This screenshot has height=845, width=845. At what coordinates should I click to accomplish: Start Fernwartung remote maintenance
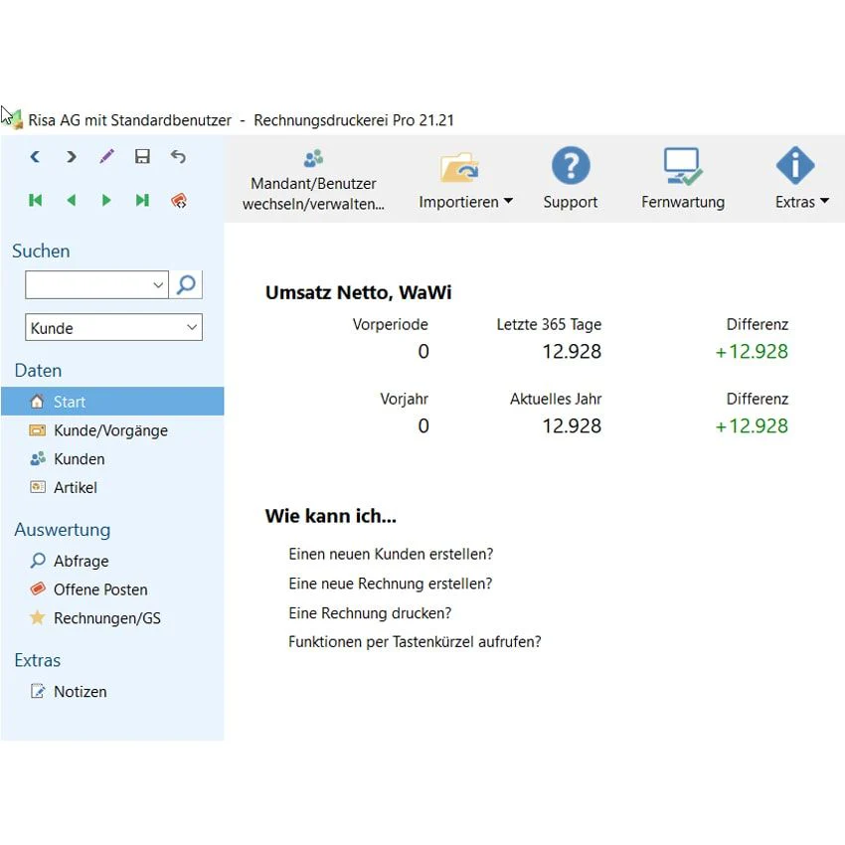683,178
